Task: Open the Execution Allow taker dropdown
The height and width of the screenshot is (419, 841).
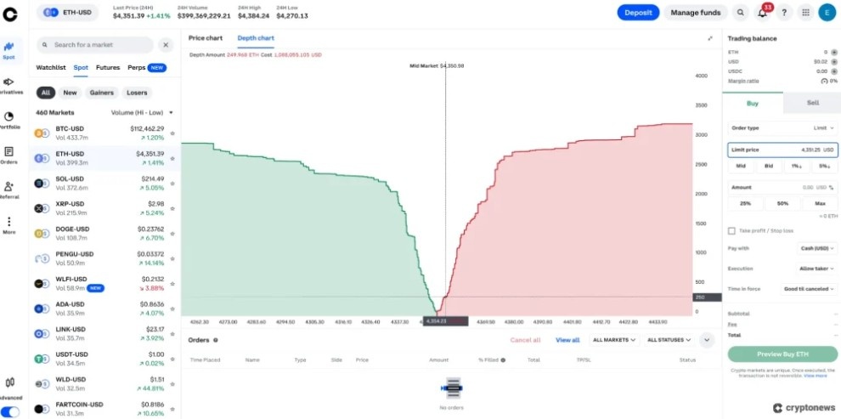Action: pyautogui.click(x=817, y=269)
